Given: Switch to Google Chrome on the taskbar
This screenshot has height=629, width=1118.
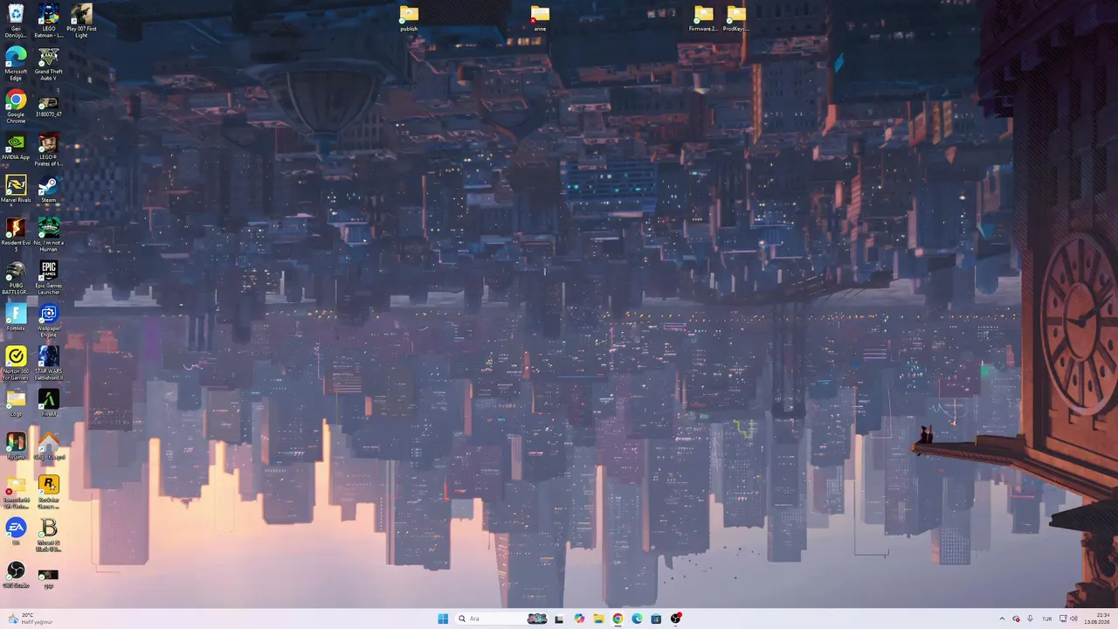Looking at the screenshot, I should 618,619.
